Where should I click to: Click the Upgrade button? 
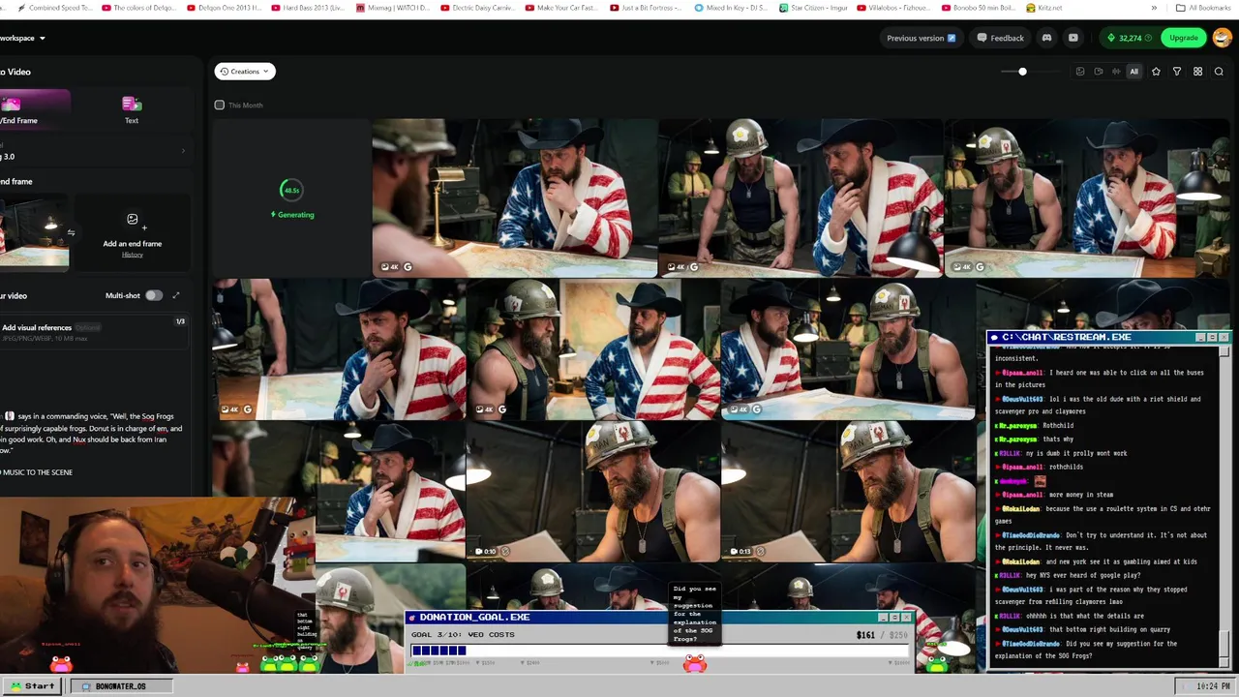[x=1184, y=38]
